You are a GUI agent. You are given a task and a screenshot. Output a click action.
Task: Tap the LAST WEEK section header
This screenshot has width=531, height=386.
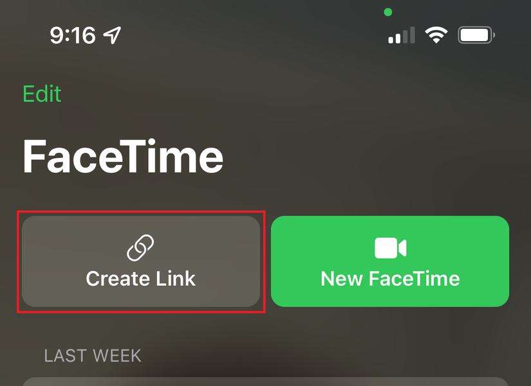tap(93, 355)
